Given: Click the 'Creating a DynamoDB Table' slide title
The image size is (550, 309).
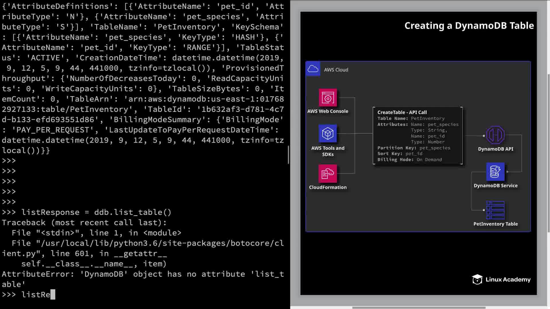Looking at the screenshot, I should coord(469,26).
